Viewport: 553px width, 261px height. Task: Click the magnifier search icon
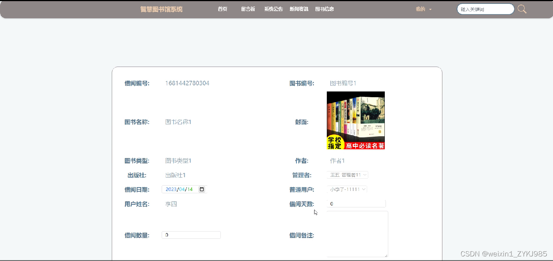[x=522, y=9]
